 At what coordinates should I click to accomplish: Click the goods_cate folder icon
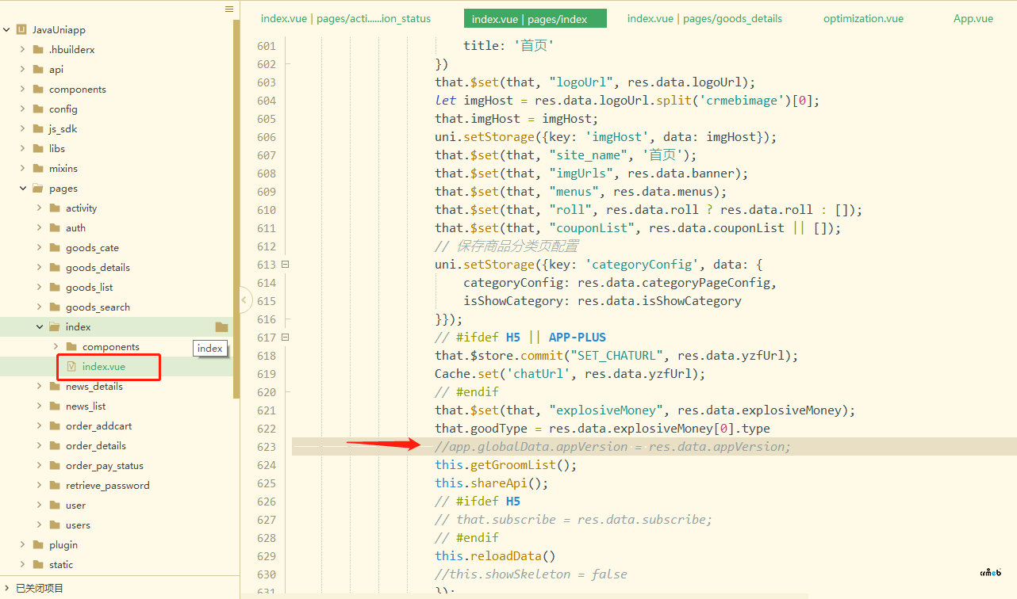[55, 248]
